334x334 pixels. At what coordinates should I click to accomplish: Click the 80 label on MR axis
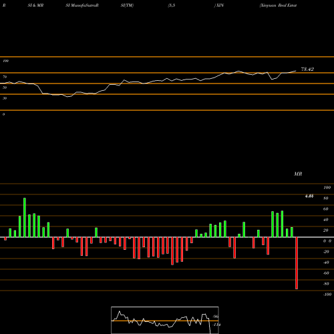tap(326, 198)
